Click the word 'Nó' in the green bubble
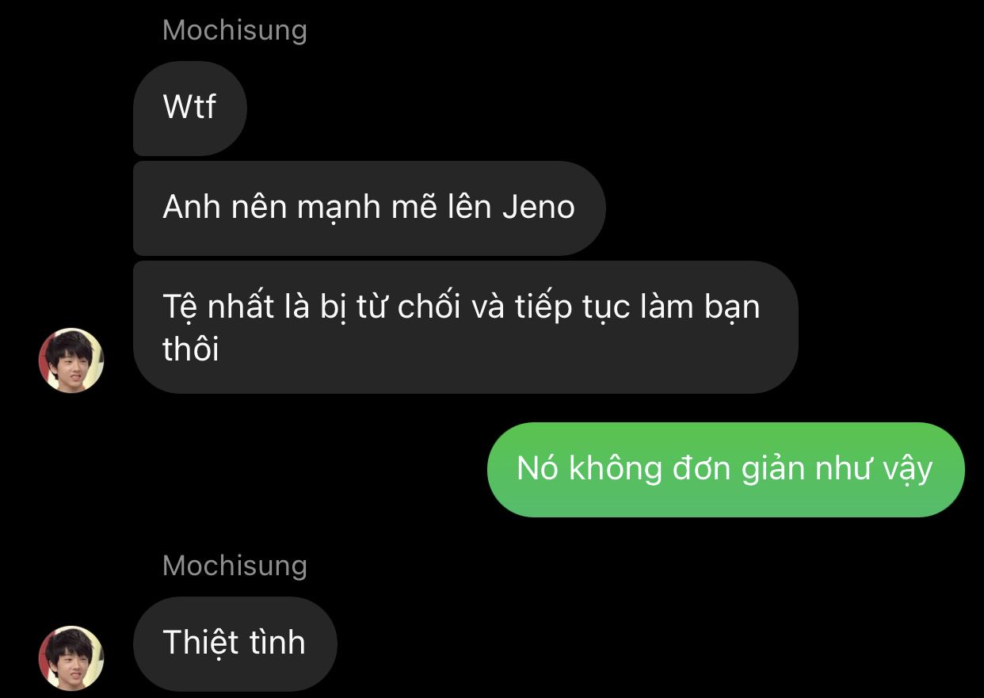 (534, 469)
